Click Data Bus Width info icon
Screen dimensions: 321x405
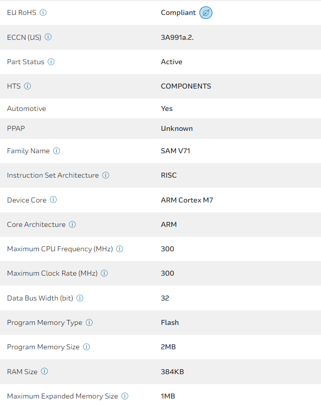pos(80,298)
